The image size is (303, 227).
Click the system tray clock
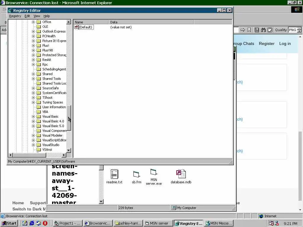(x=291, y=223)
